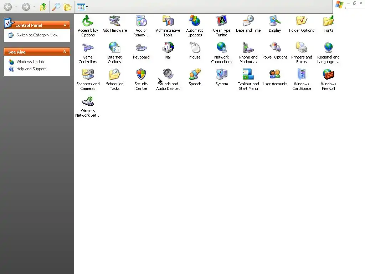Image resolution: width=365 pixels, height=274 pixels.
Task: Open Accessibility Options icon
Action: point(88,21)
